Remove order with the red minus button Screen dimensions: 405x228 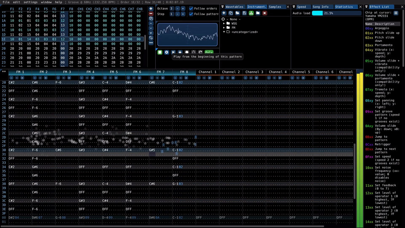[151, 14]
